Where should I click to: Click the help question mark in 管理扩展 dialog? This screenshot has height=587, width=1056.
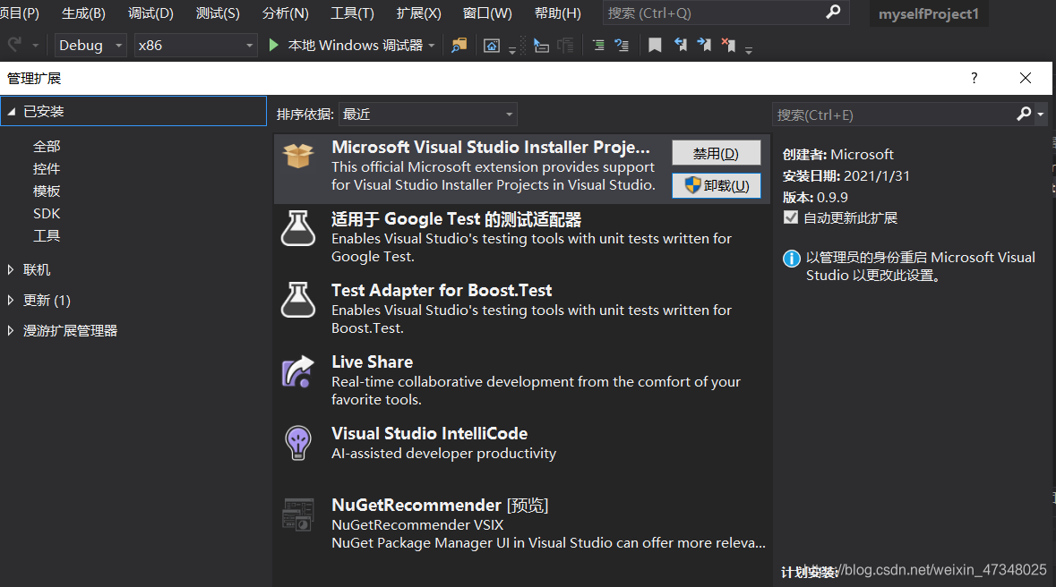click(974, 78)
